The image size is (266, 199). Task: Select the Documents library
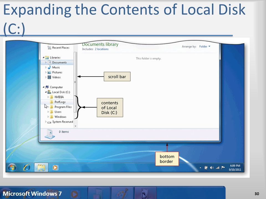click(x=59, y=62)
